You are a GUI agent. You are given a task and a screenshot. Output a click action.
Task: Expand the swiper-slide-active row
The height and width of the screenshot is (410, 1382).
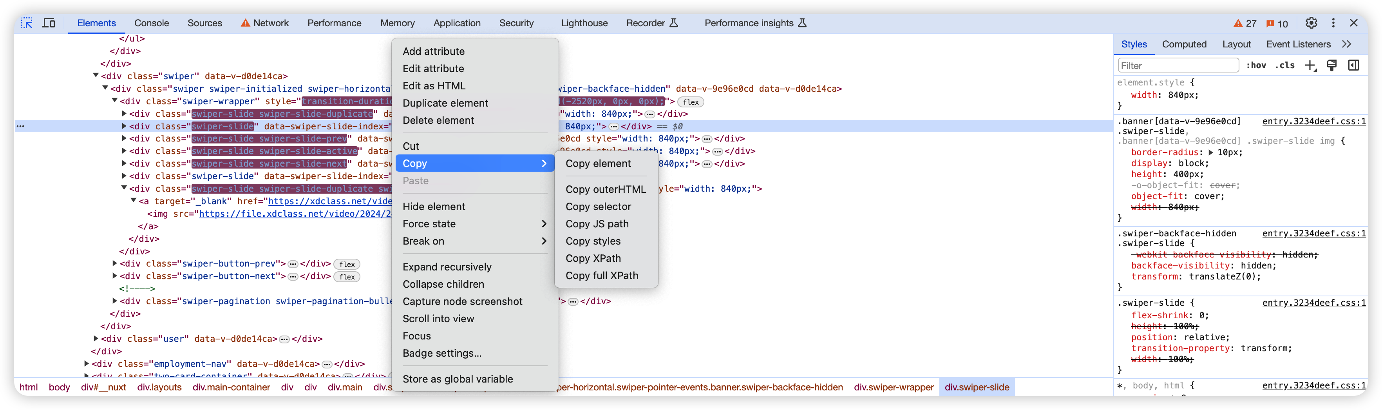click(x=124, y=151)
